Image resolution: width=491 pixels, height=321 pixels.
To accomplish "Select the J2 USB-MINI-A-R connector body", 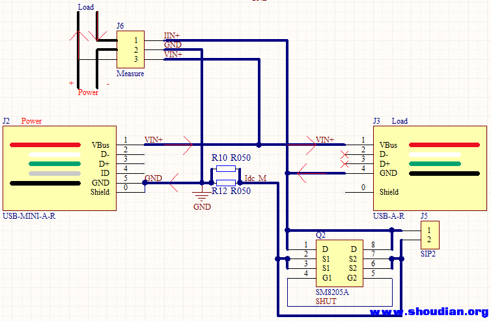I will pos(59,169).
